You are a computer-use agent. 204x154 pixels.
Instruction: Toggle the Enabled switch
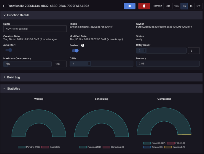click(x=75, y=51)
